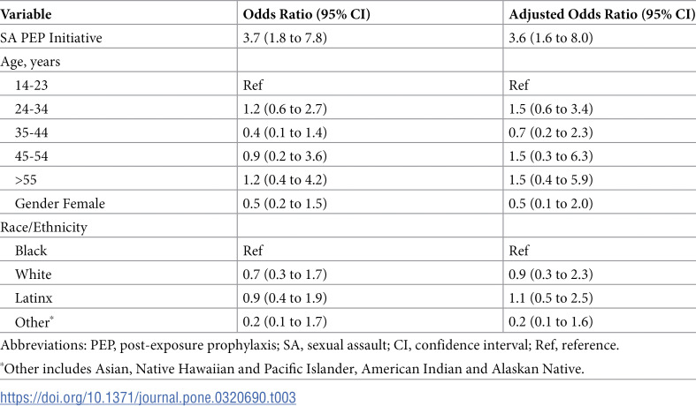Click the Odds Ratio (95% CI) header
696x406 pixels.
(x=306, y=14)
